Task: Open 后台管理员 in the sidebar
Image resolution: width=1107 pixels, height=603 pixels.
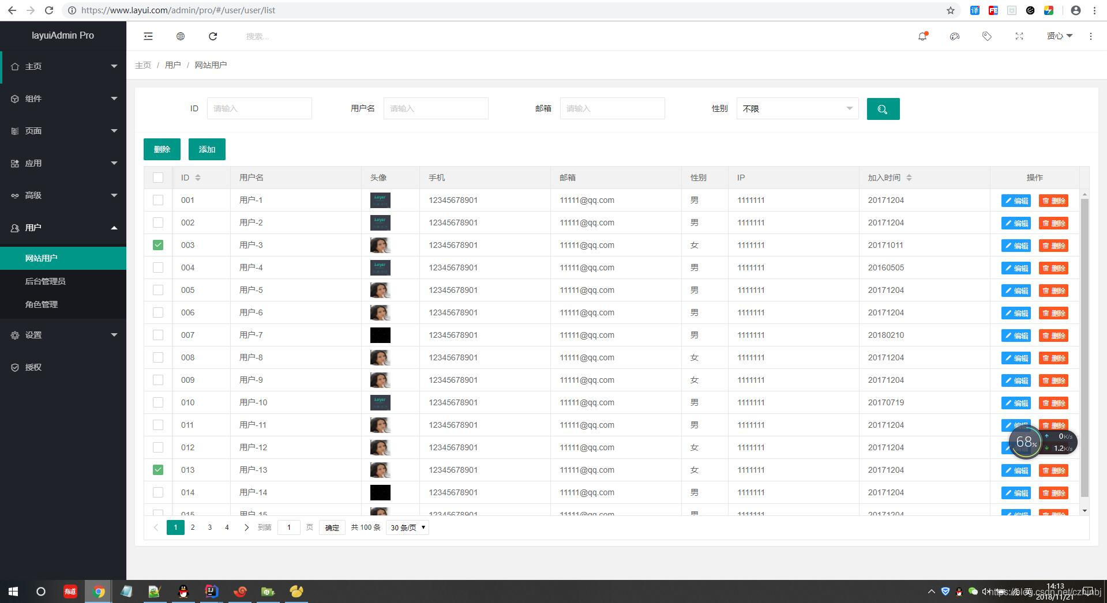Action: pos(63,281)
